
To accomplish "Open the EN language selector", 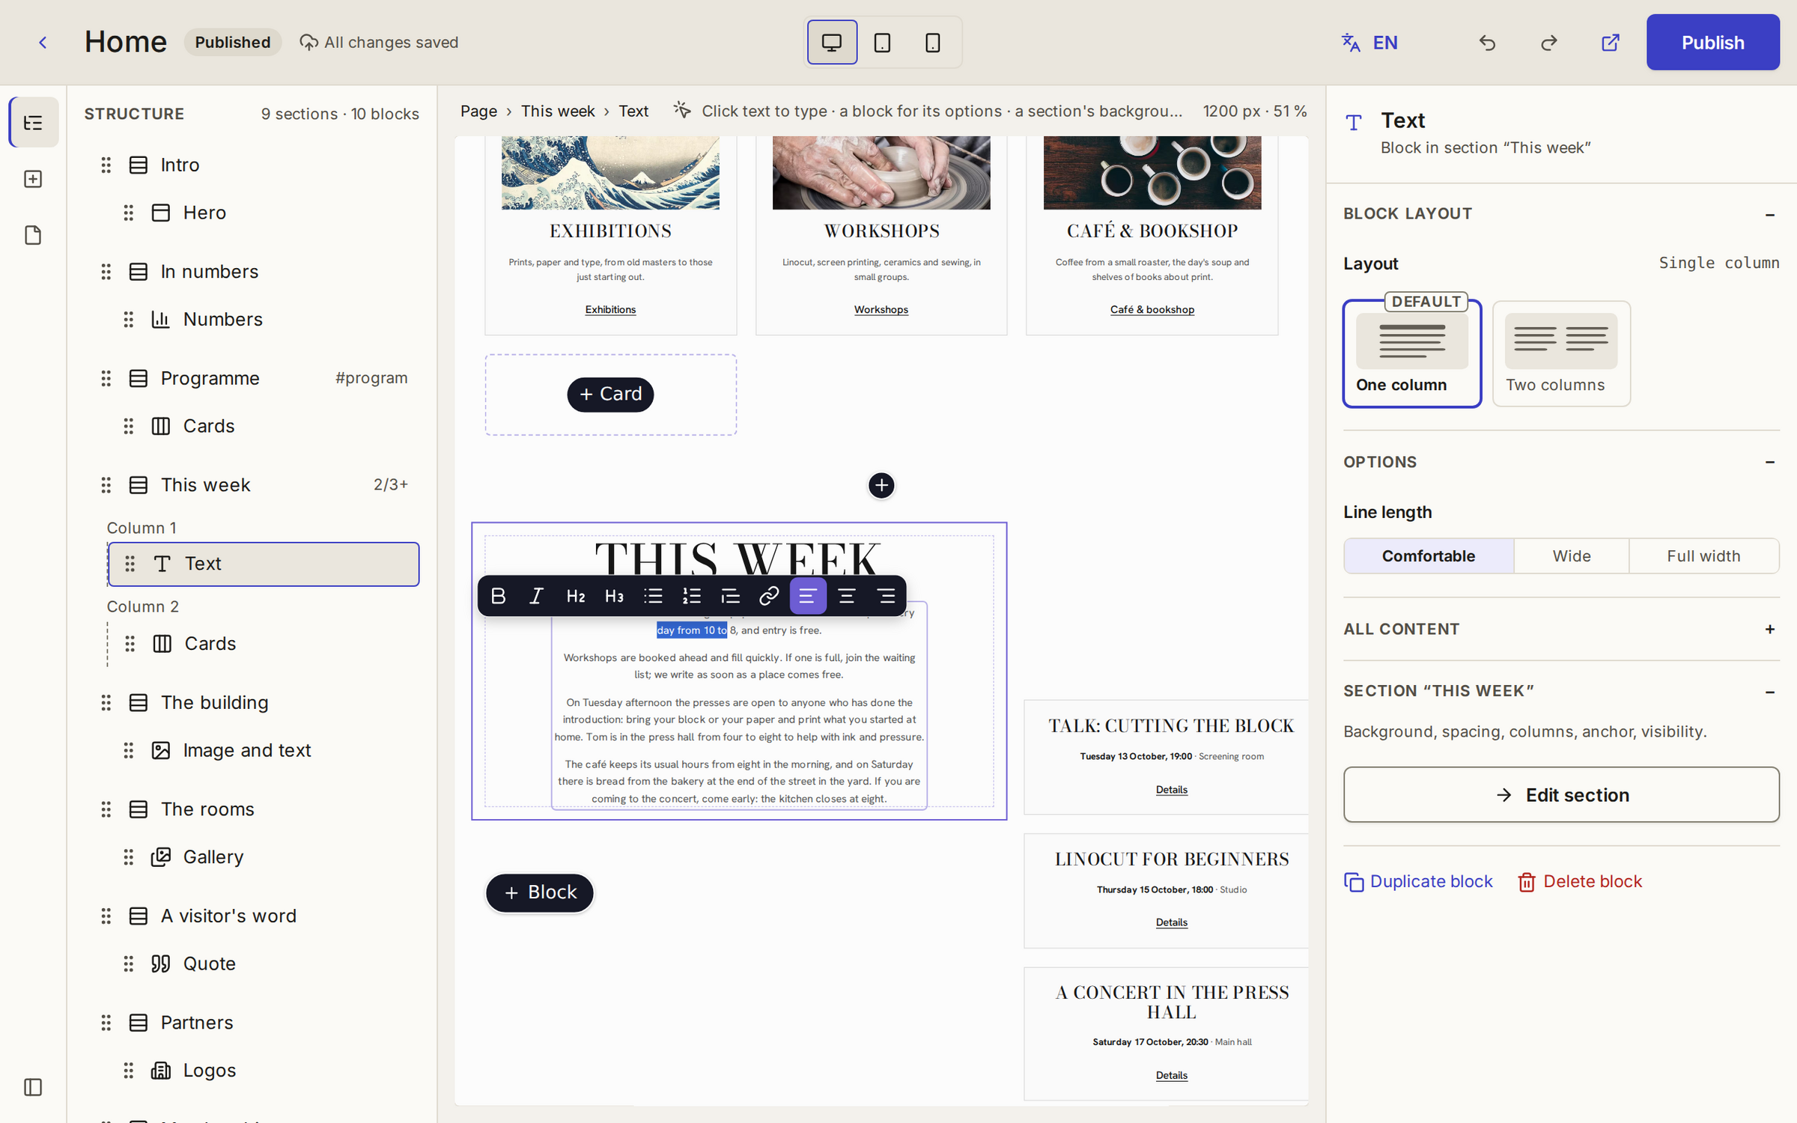I will (x=1369, y=43).
